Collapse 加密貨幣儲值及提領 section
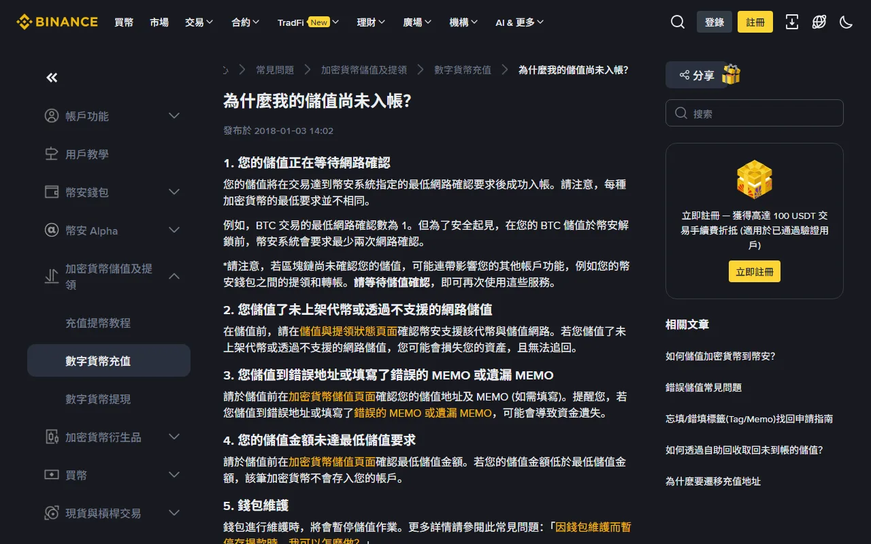The image size is (871, 544). click(174, 276)
